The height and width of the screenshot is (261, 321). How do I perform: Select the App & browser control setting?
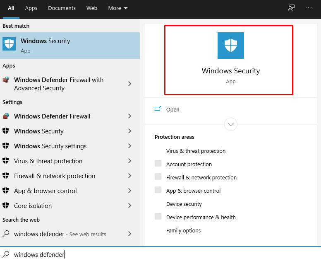click(x=46, y=191)
